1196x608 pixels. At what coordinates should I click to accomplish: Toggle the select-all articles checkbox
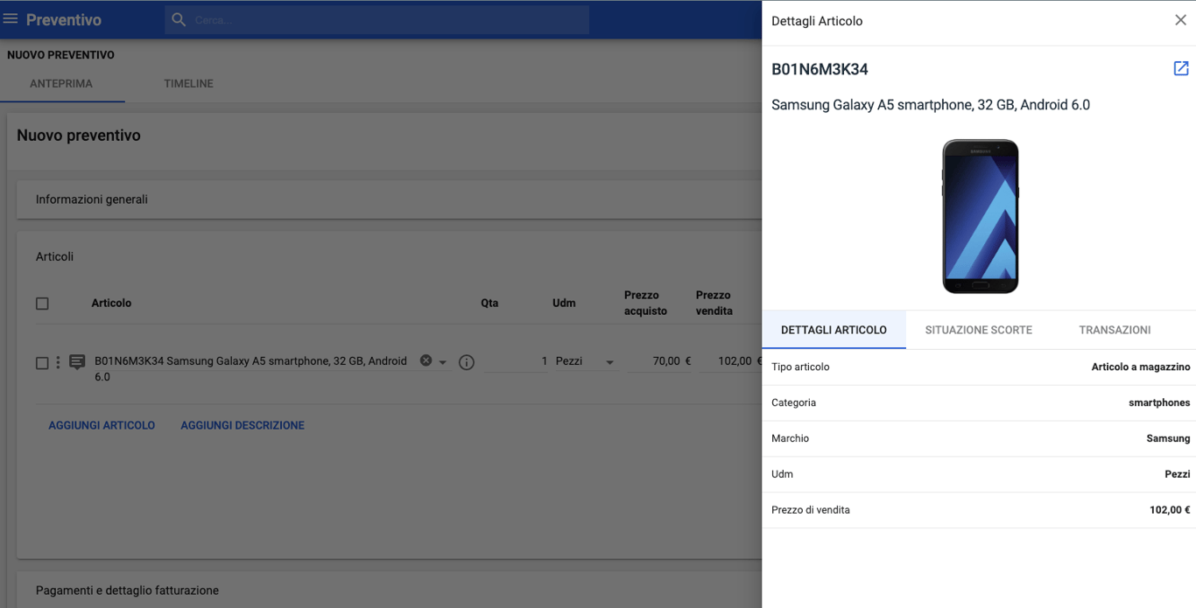click(42, 304)
